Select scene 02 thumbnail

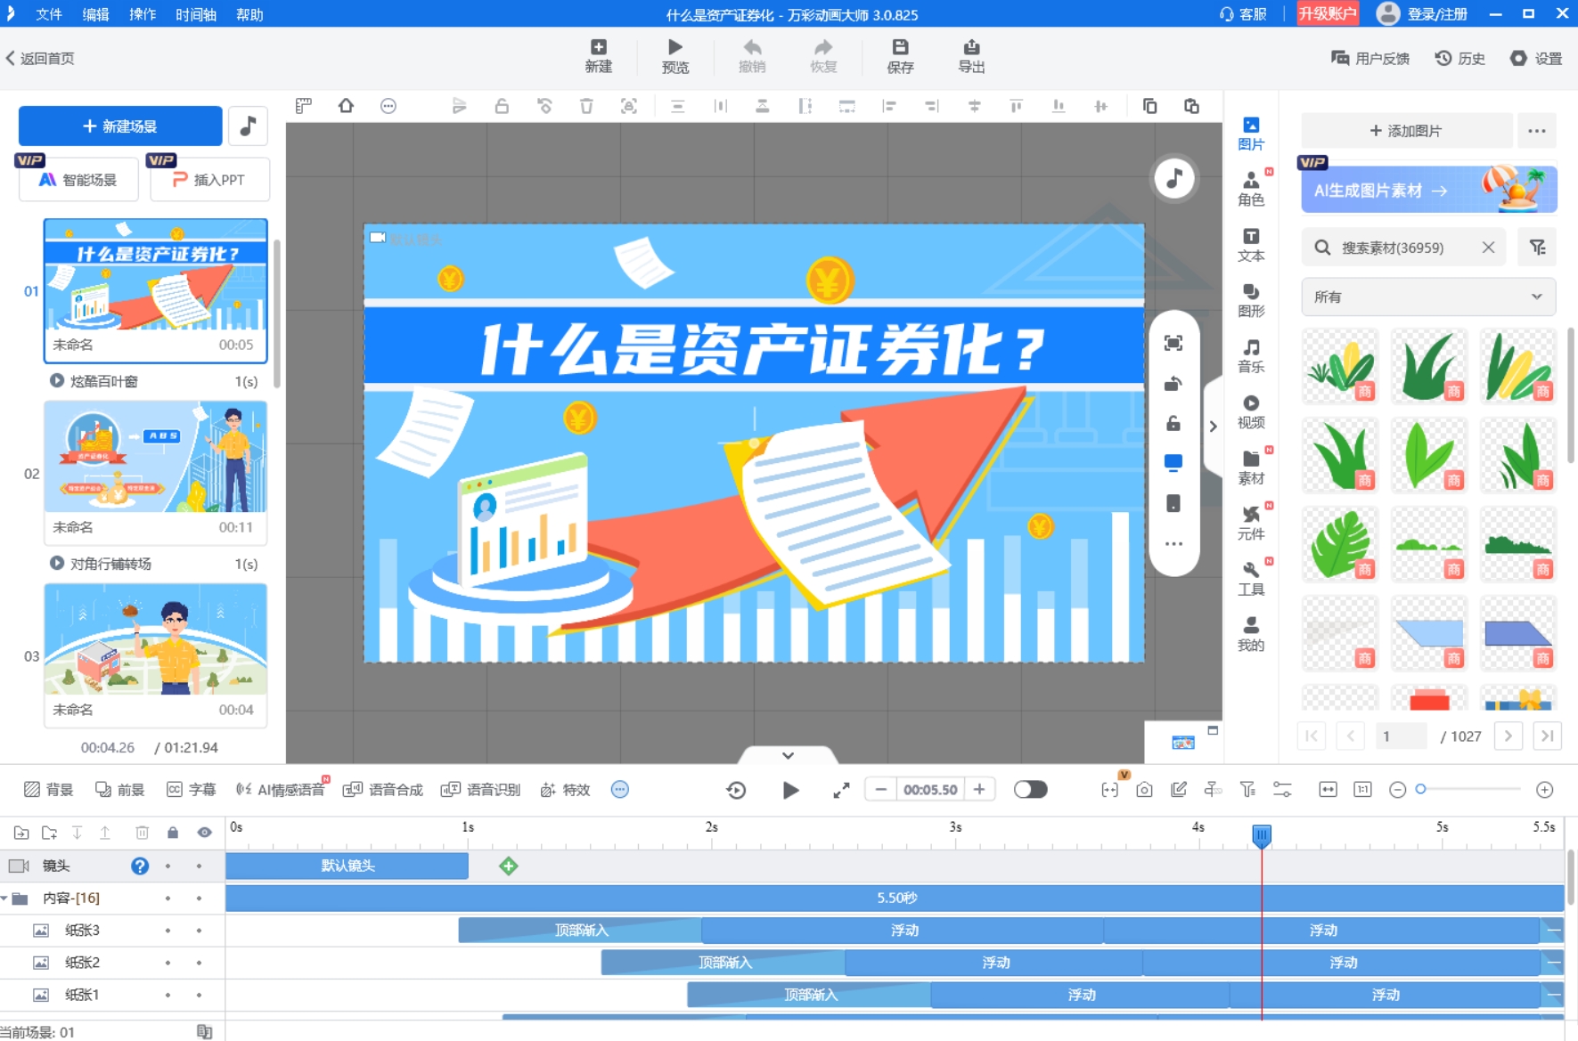[156, 457]
